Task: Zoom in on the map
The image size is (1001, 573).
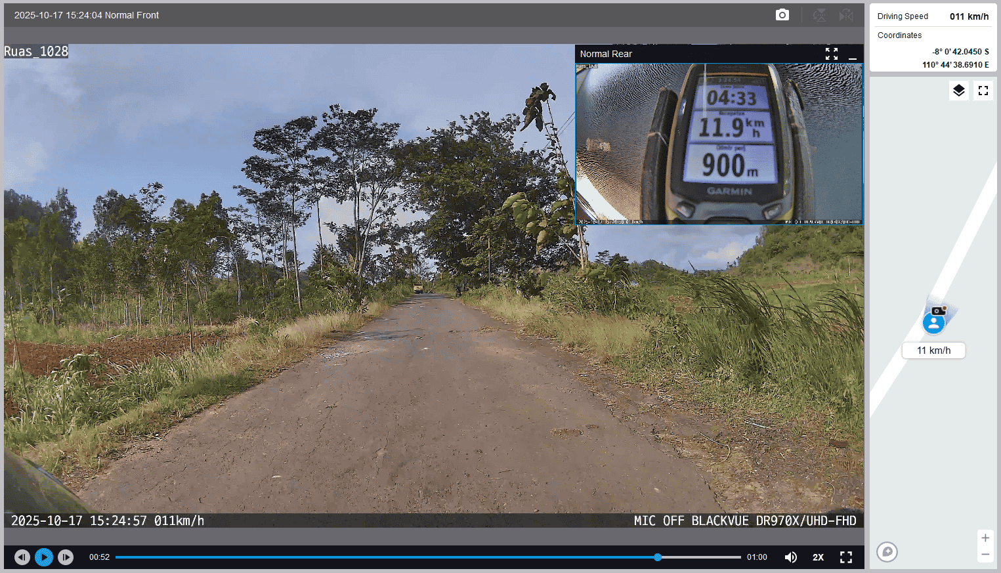Action: point(985,538)
